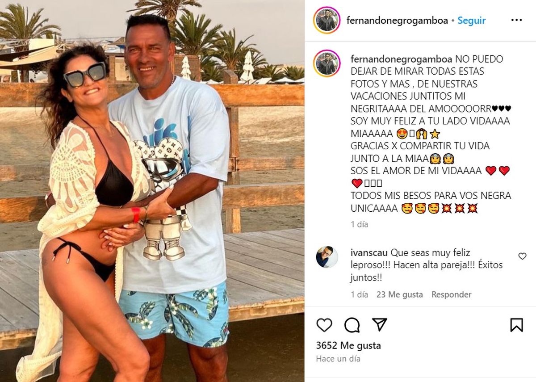Open header profile picture avatar
The image size is (536, 382).
(327, 20)
